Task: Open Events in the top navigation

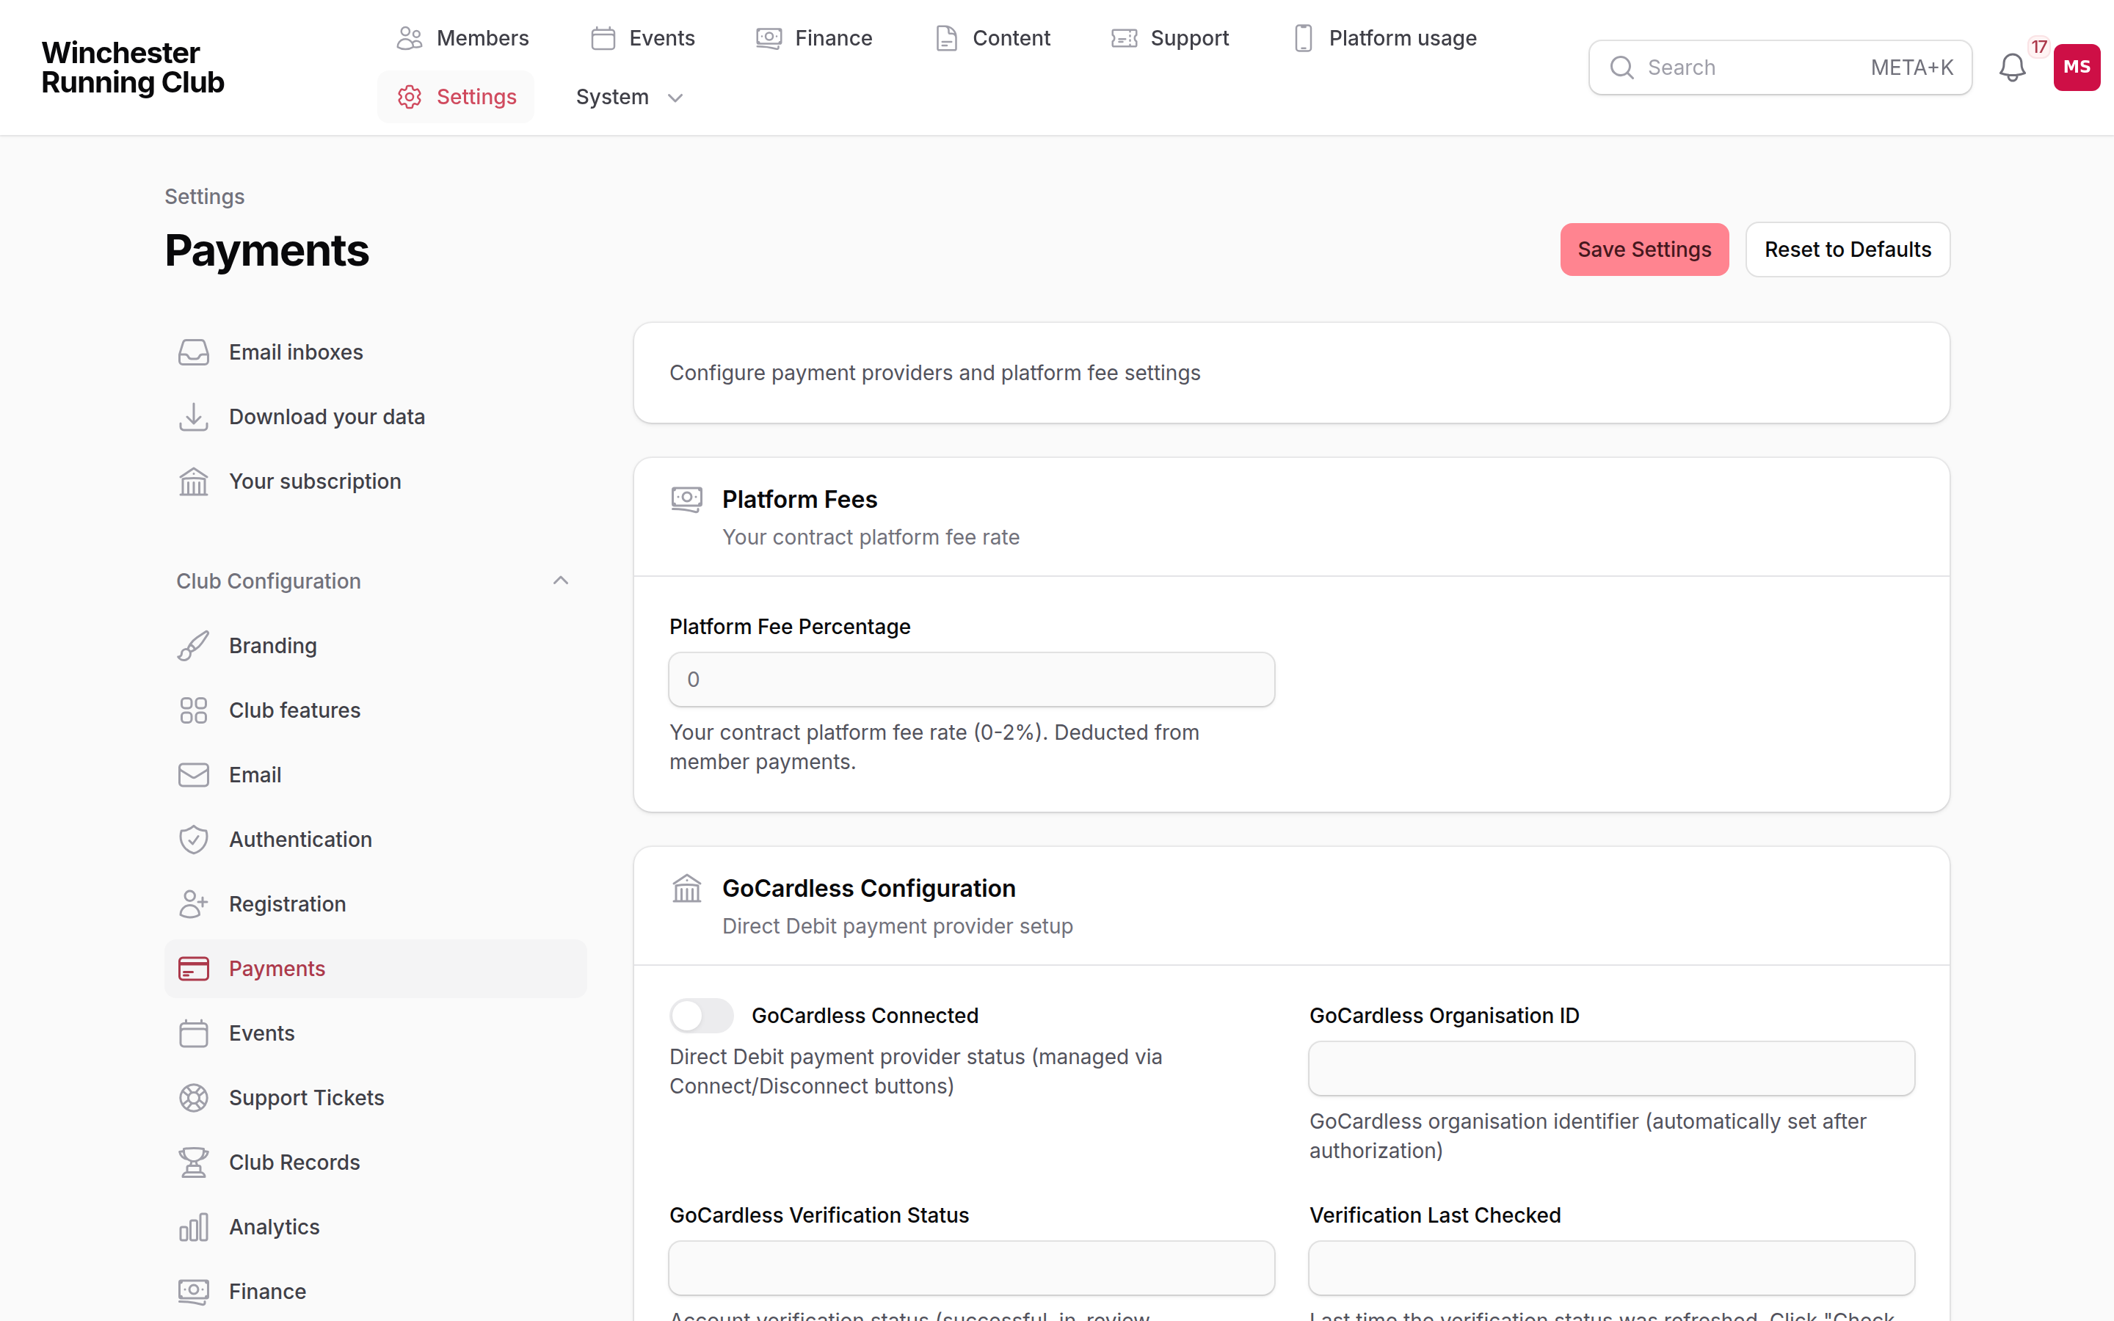Action: point(643,38)
